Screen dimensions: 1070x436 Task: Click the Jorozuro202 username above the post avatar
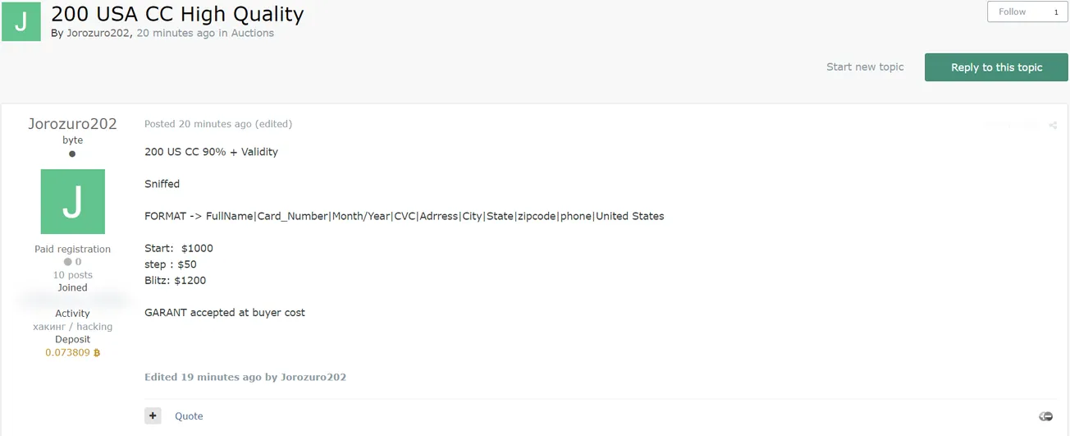[x=72, y=124]
